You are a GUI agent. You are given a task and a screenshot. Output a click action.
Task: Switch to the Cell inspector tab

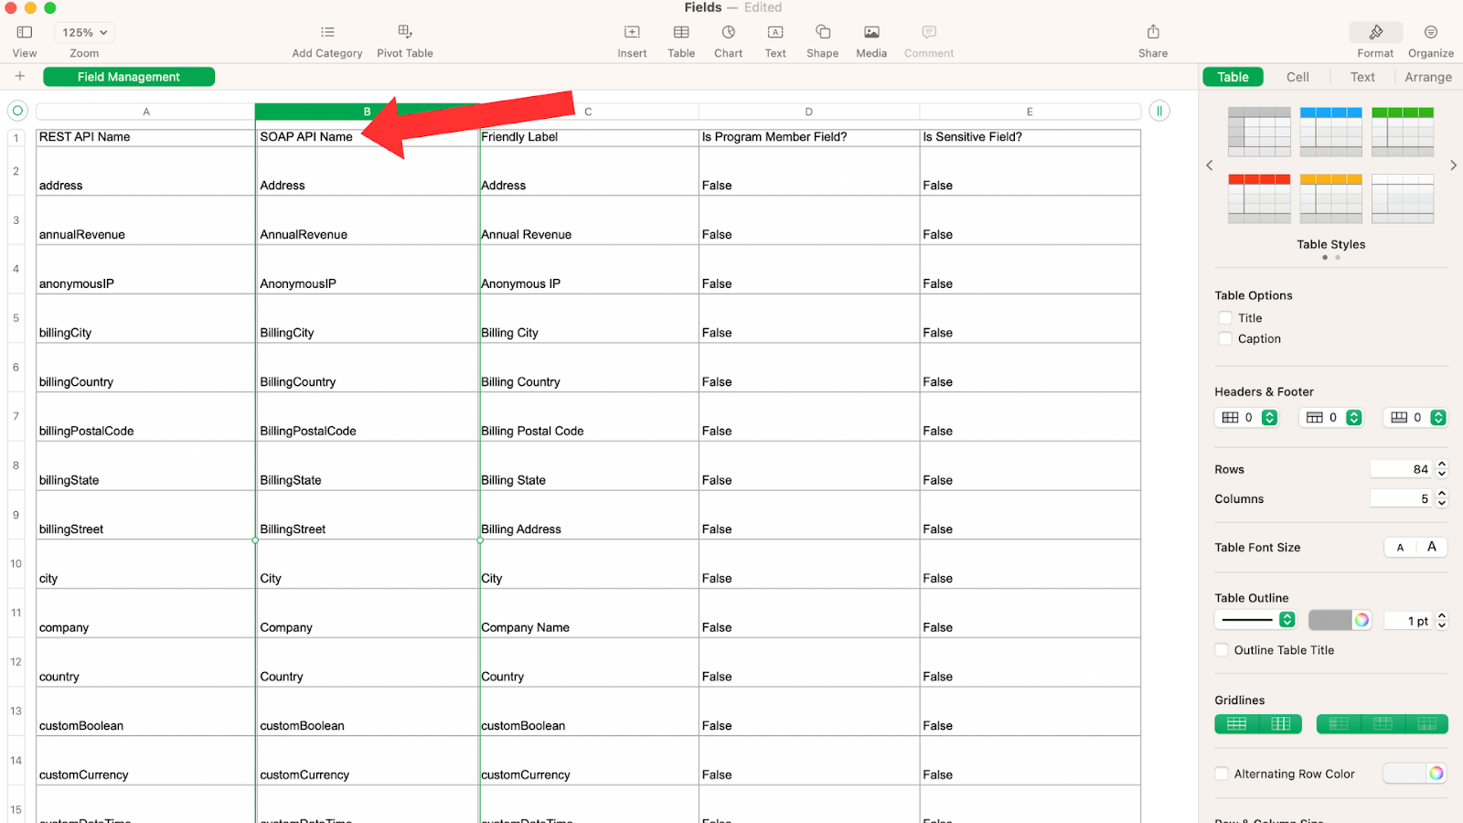point(1297,77)
